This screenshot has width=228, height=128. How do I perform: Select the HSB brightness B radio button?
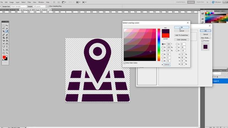click(163, 50)
